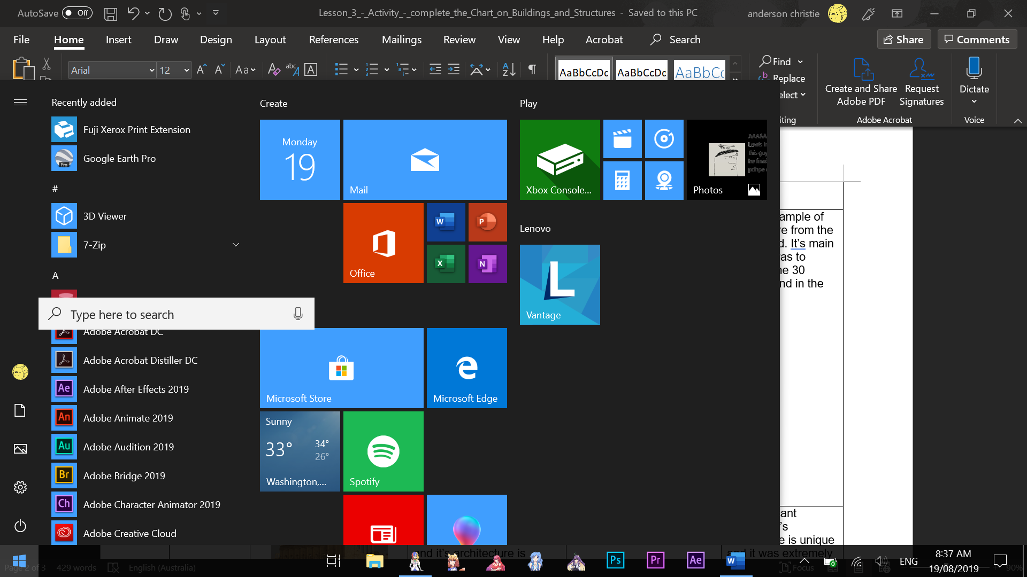The image size is (1027, 577).
Task: Open Documents from the Start sidebar
Action: pyautogui.click(x=20, y=410)
